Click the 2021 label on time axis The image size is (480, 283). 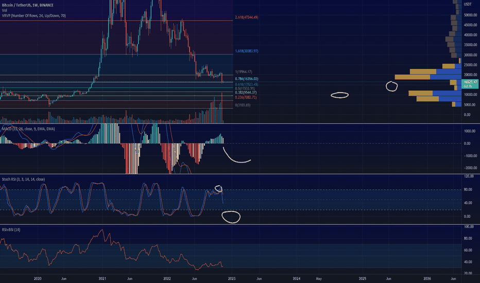click(102, 279)
